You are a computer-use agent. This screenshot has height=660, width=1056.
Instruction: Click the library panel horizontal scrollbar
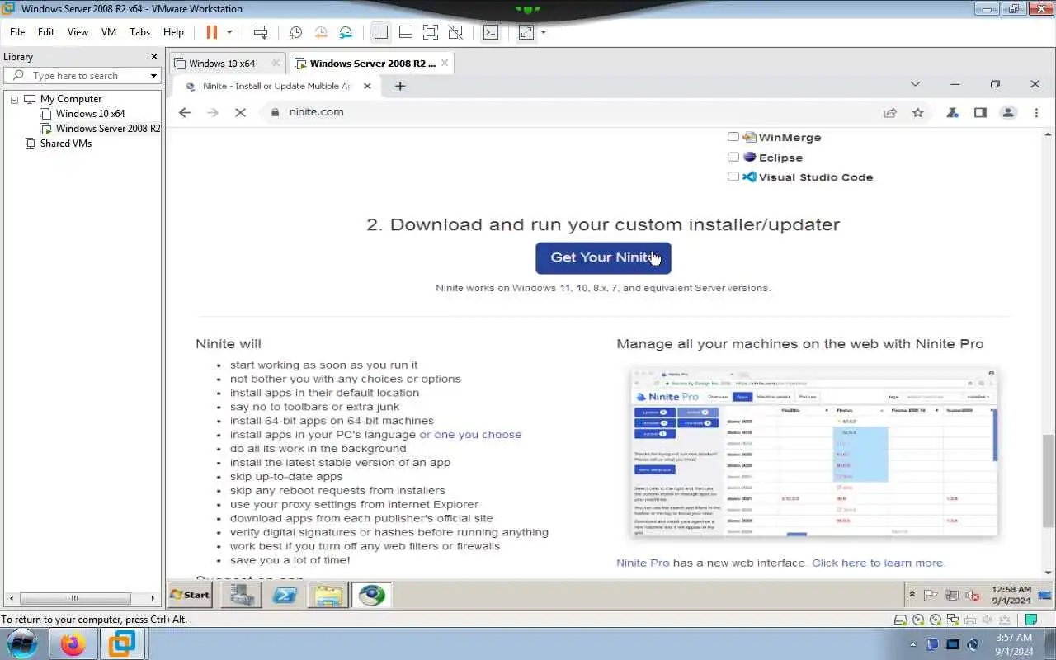pos(75,598)
